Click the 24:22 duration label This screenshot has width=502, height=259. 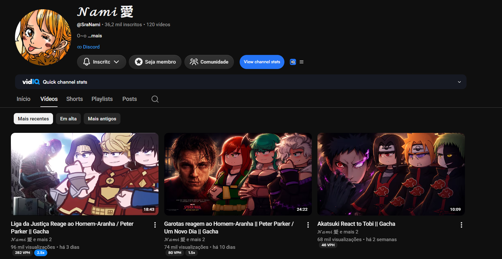(x=302, y=209)
